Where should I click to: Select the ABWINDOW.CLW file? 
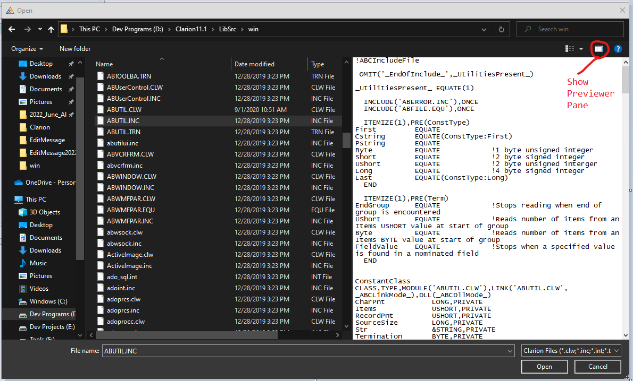[131, 177]
